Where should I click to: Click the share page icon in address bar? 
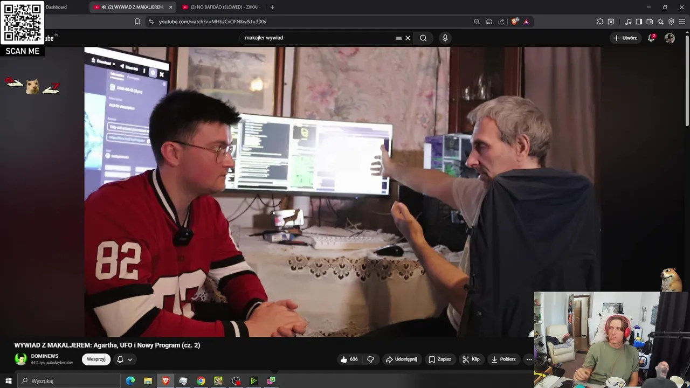click(x=501, y=22)
